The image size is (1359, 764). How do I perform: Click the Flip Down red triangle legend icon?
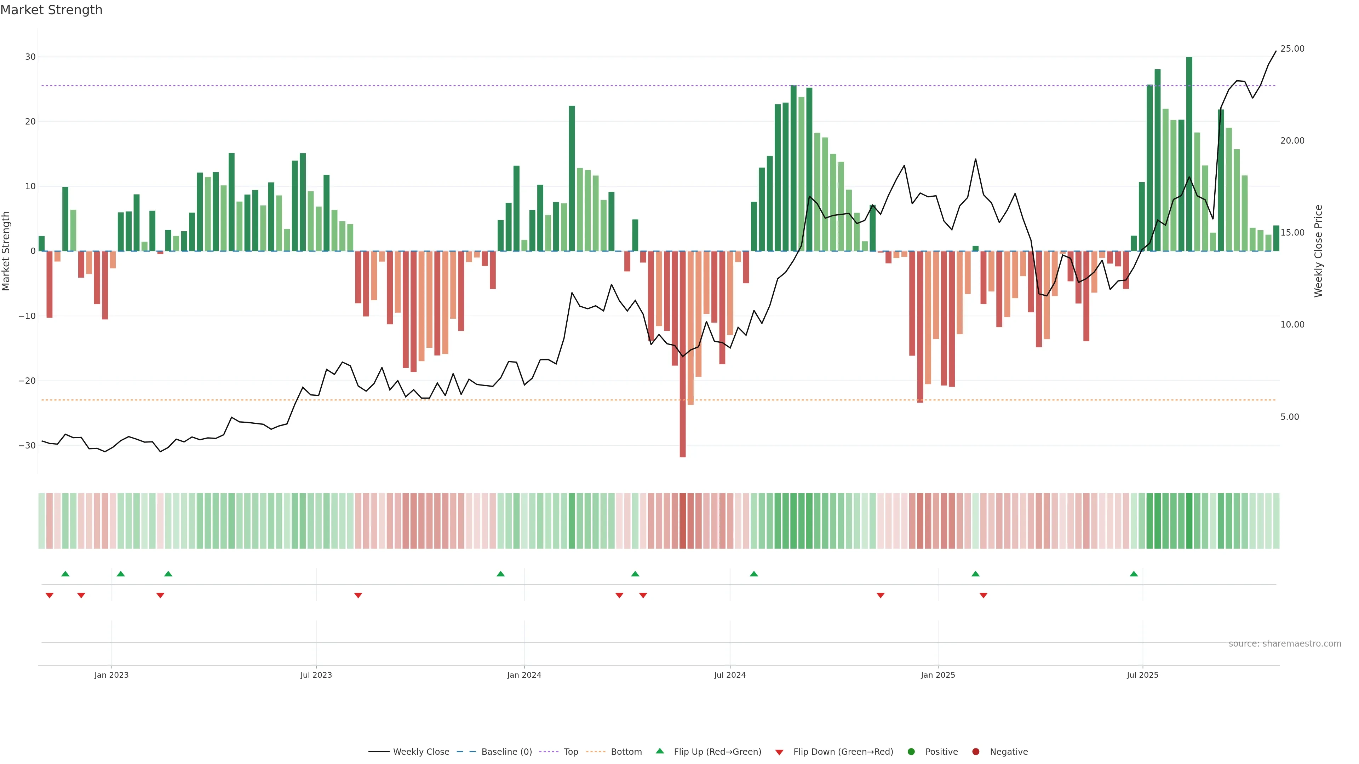779,752
